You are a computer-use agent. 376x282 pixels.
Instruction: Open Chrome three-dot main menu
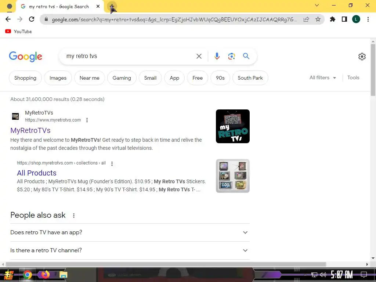pyautogui.click(x=368, y=19)
